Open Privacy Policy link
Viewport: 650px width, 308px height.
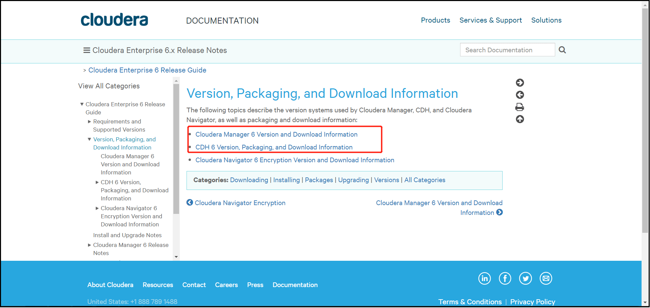coord(533,302)
